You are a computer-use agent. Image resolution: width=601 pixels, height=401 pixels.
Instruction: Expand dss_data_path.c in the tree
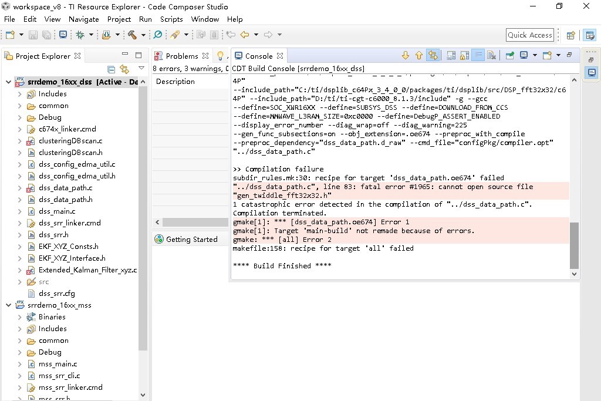(19, 188)
